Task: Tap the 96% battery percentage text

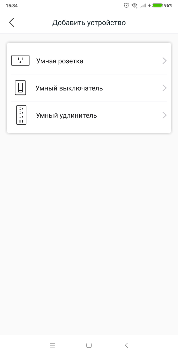Action: coord(168,5)
